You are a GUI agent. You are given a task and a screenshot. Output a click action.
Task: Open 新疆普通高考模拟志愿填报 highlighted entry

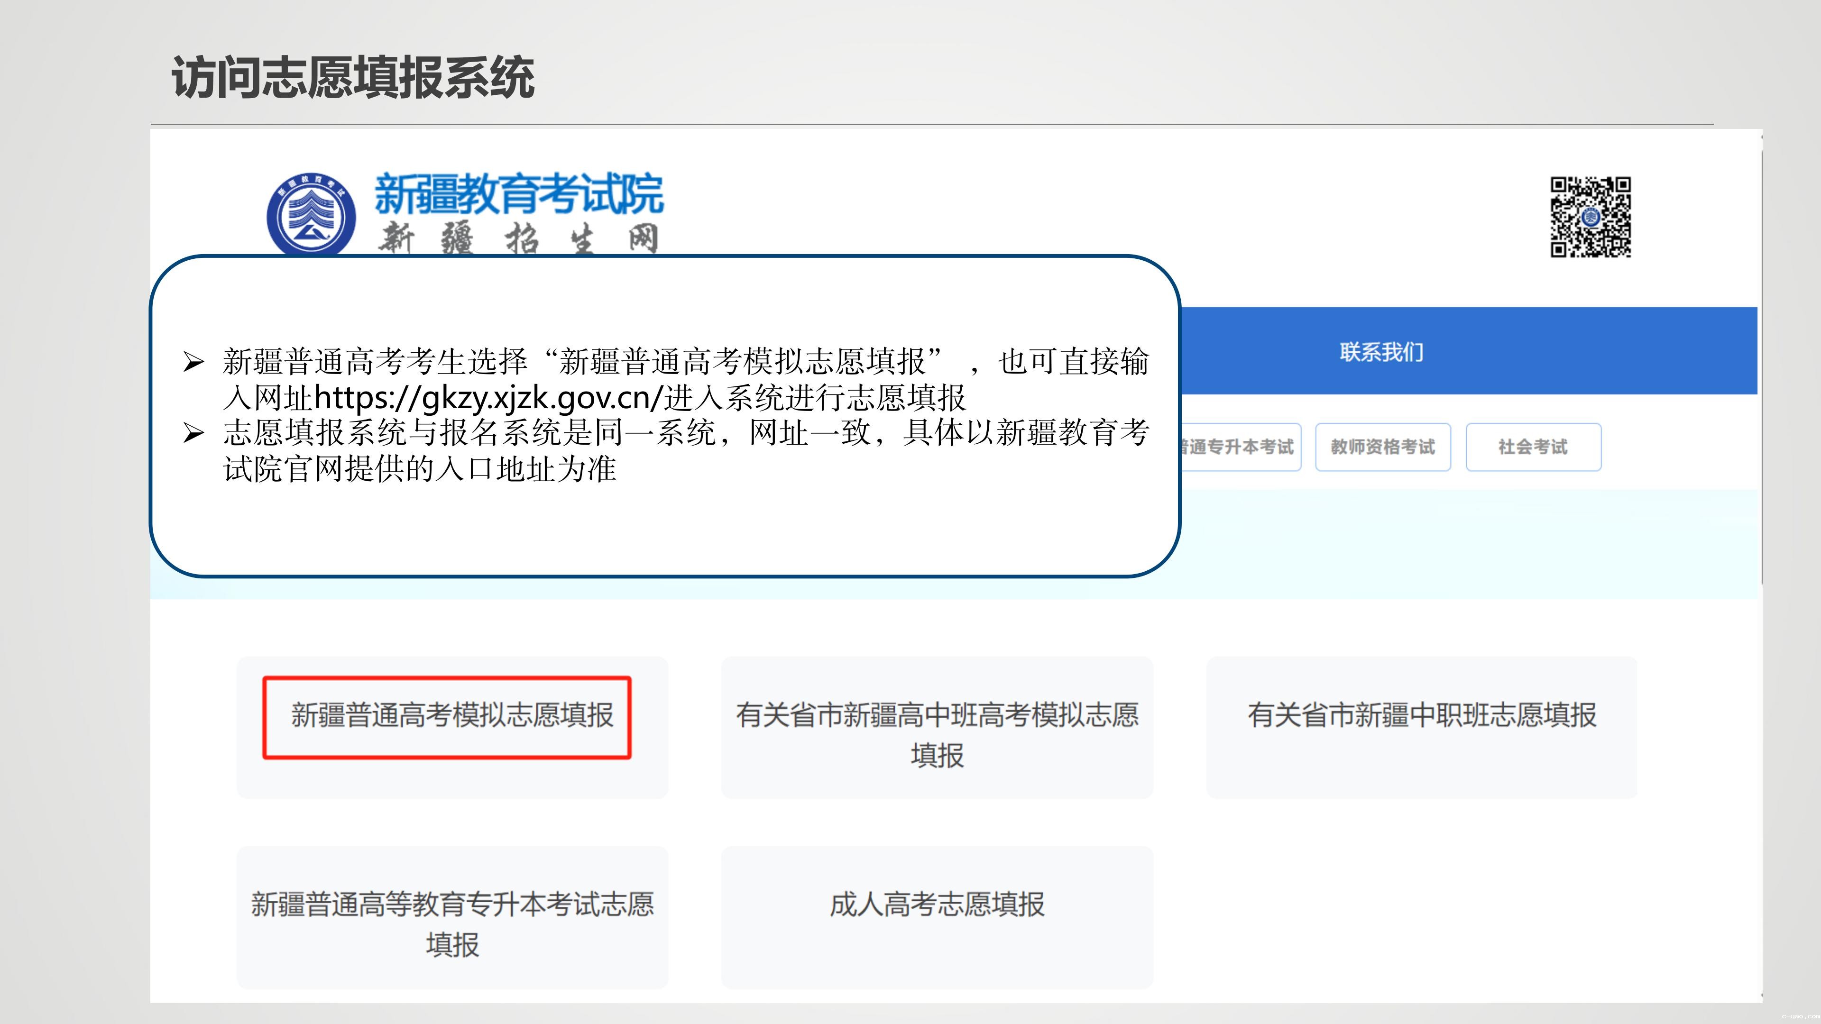click(x=452, y=715)
